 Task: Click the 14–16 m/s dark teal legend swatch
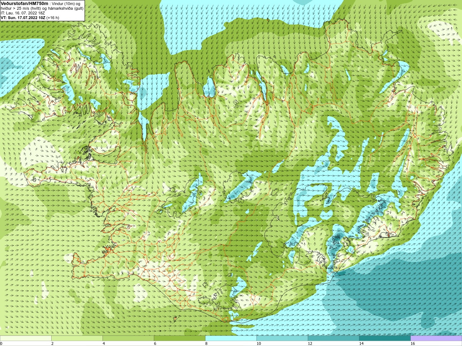tap(385, 338)
